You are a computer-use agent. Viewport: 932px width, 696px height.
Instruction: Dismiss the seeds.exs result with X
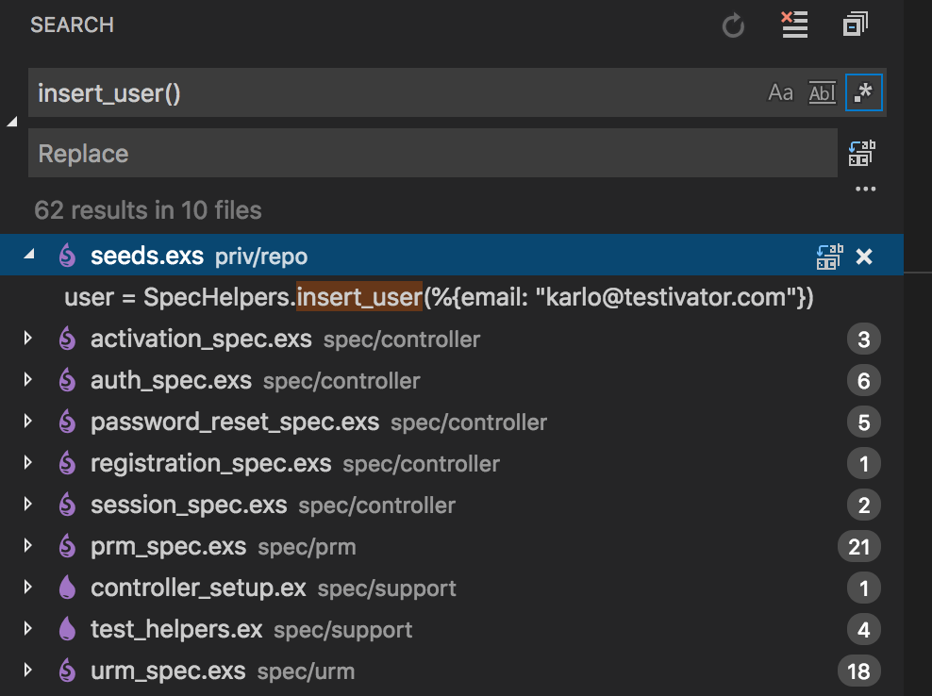864,257
